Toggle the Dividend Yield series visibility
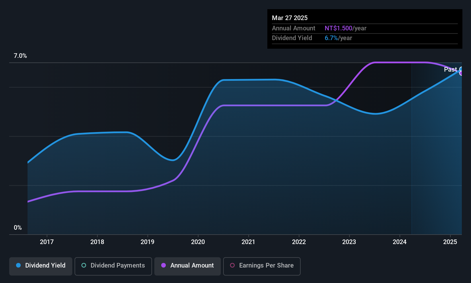 tap(40, 266)
